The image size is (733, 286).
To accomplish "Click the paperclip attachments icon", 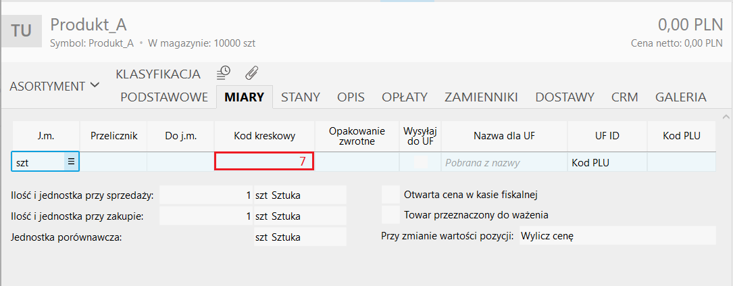I will tap(251, 72).
